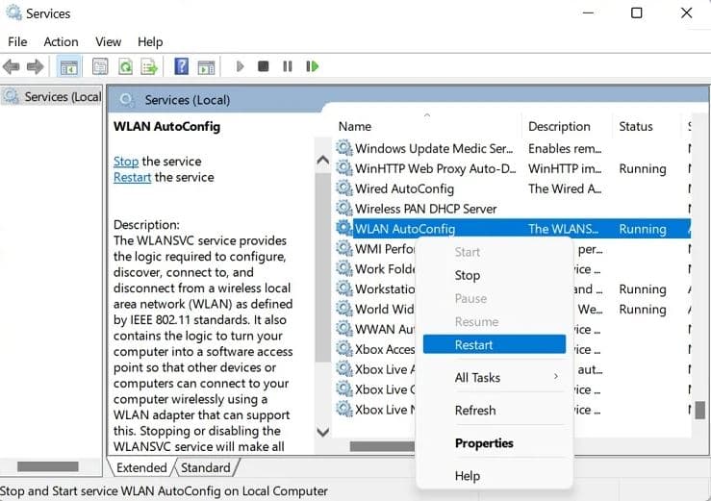Click Stop the service link
The image size is (711, 501).
[126, 162]
